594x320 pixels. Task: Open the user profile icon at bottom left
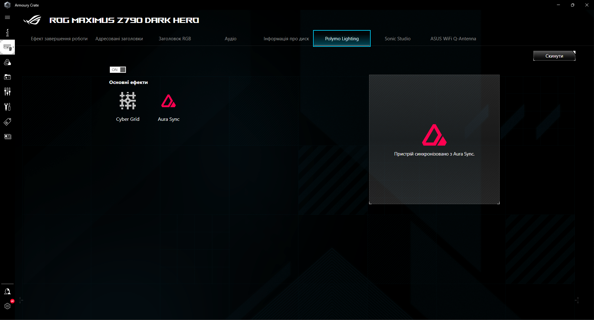pos(7,291)
